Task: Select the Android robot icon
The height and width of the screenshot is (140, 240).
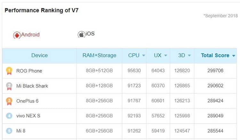Action: pos(17,35)
